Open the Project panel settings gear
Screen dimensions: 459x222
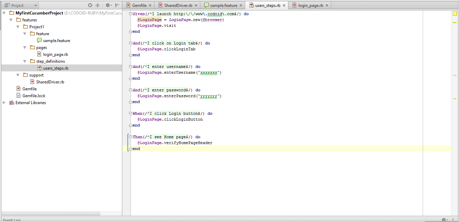pyautogui.click(x=107, y=5)
